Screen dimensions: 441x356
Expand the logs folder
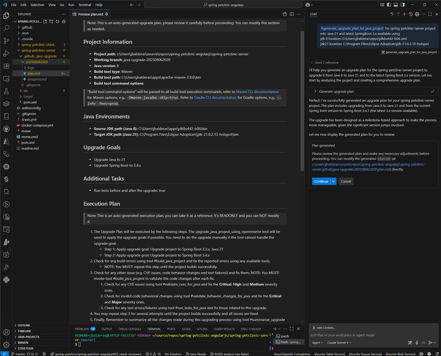[41, 68]
